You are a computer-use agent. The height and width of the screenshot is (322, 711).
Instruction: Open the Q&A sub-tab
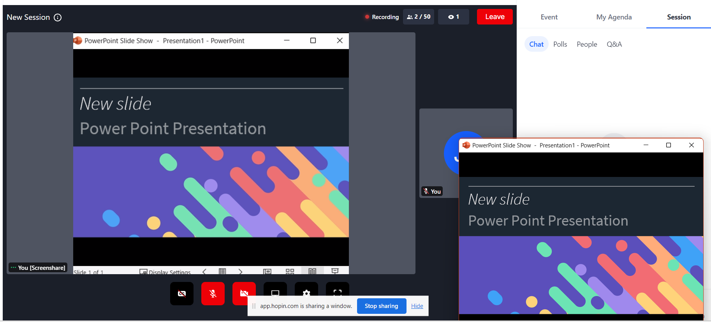tap(614, 44)
